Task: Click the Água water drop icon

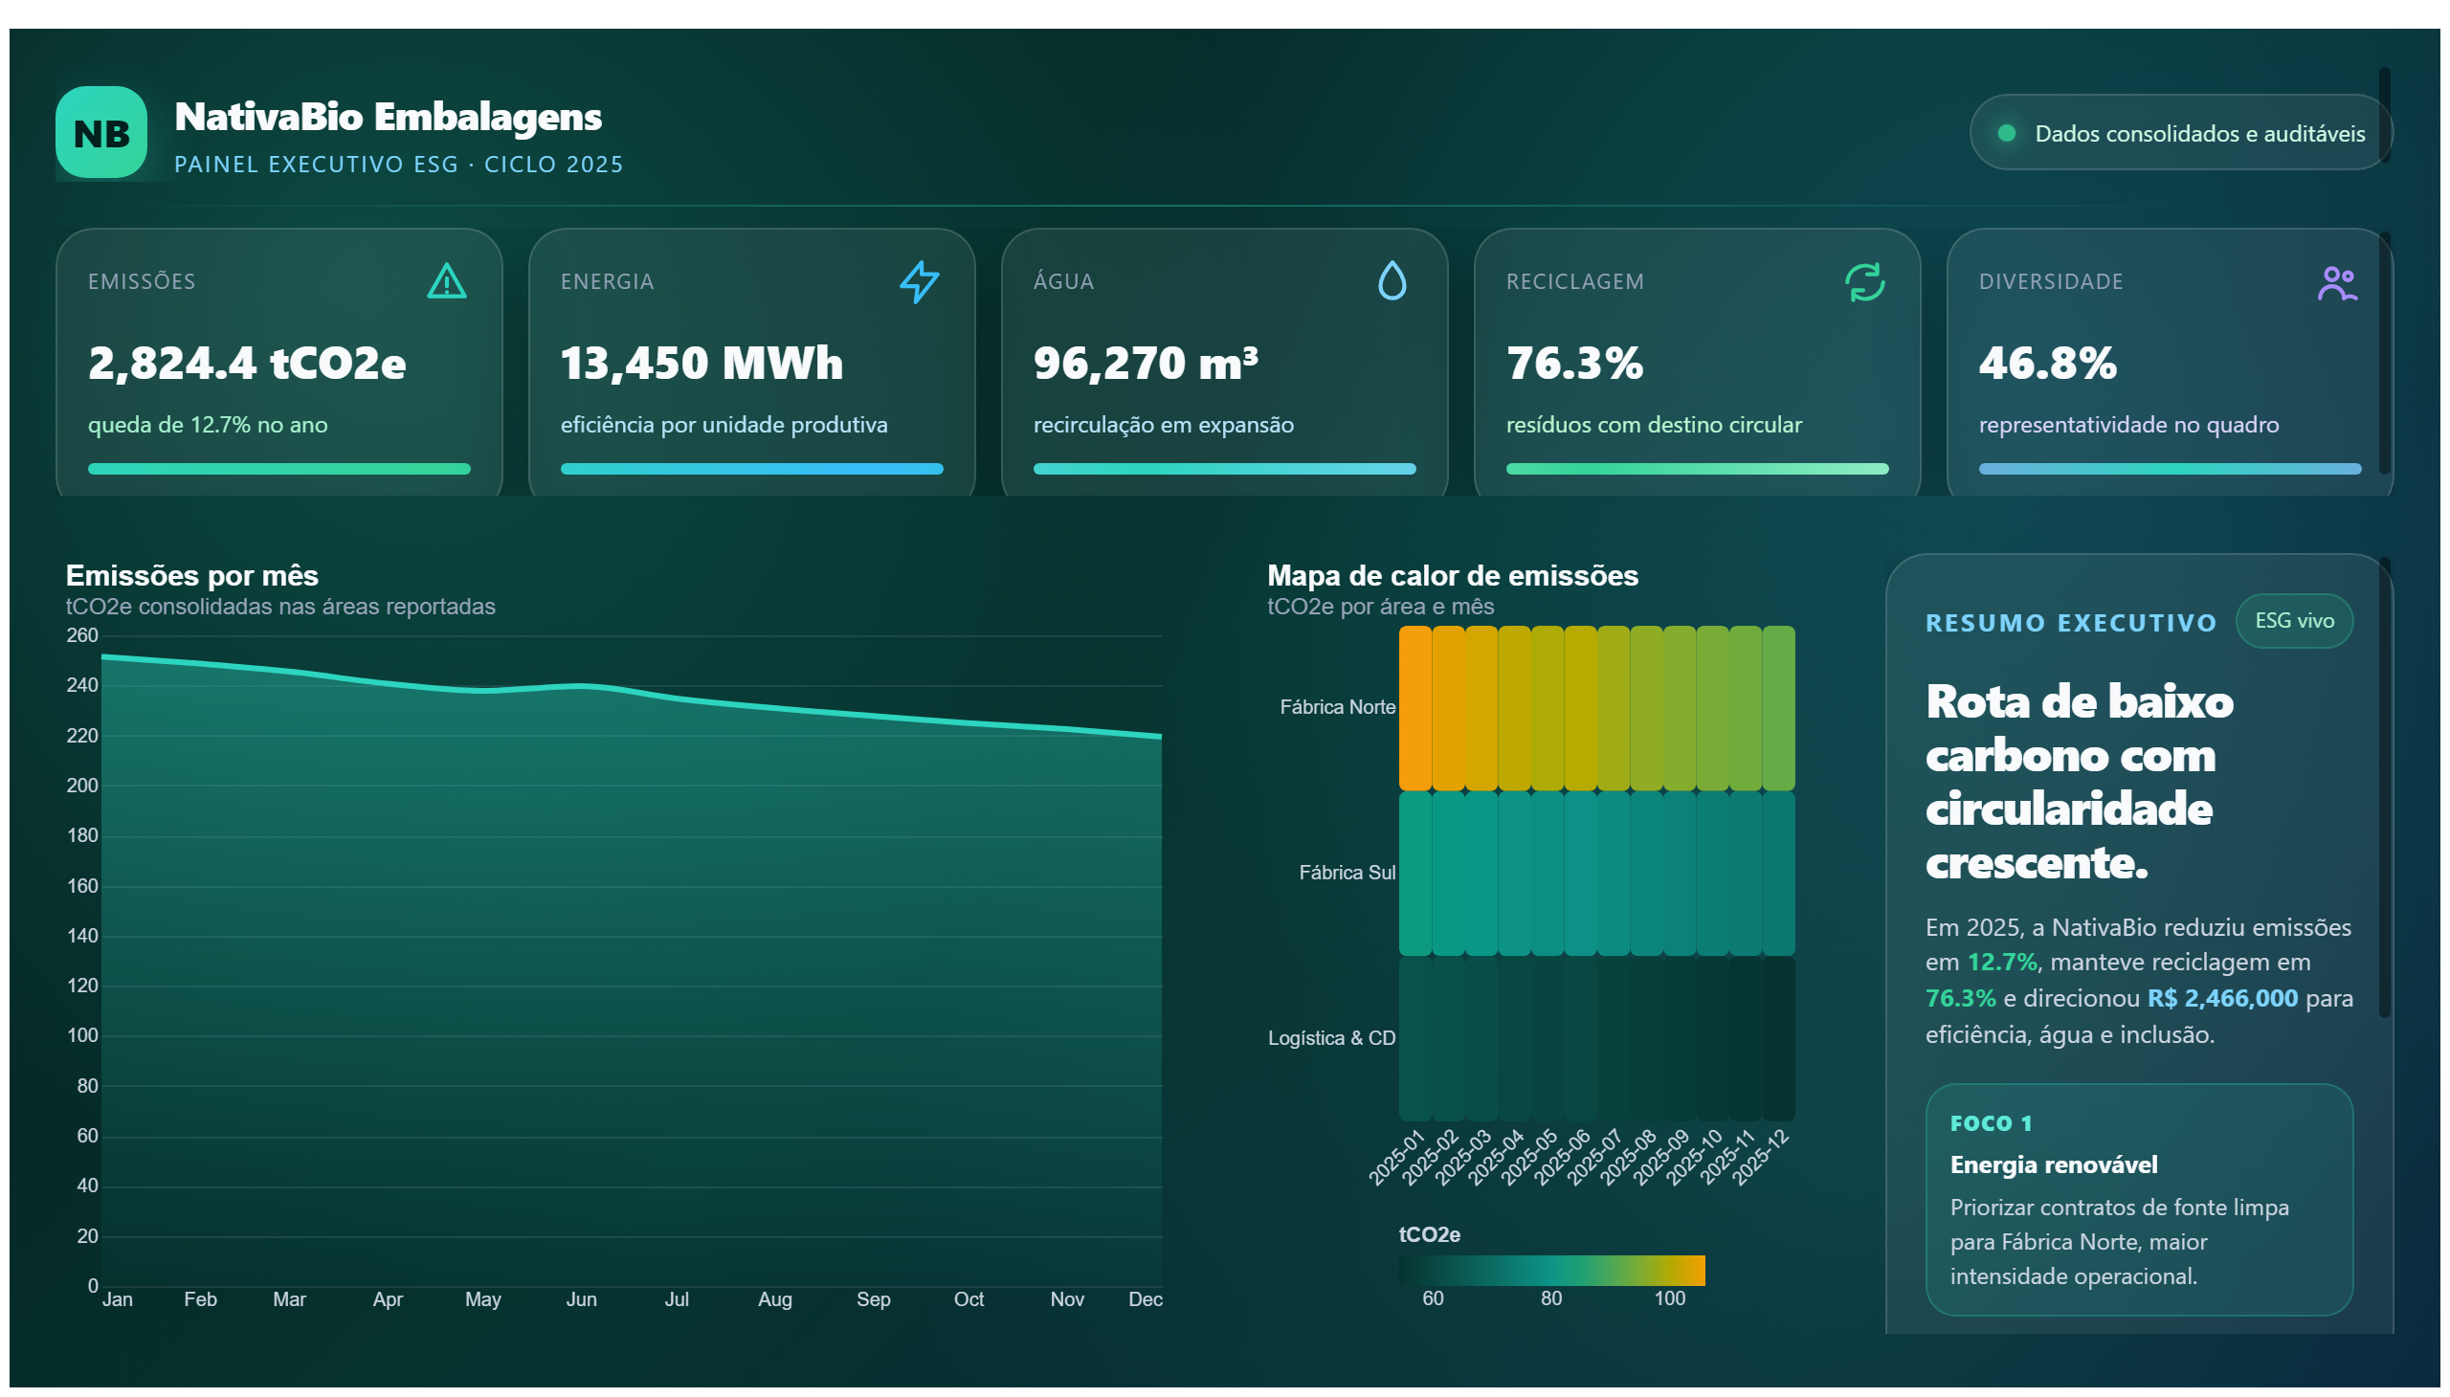Action: tap(1392, 282)
